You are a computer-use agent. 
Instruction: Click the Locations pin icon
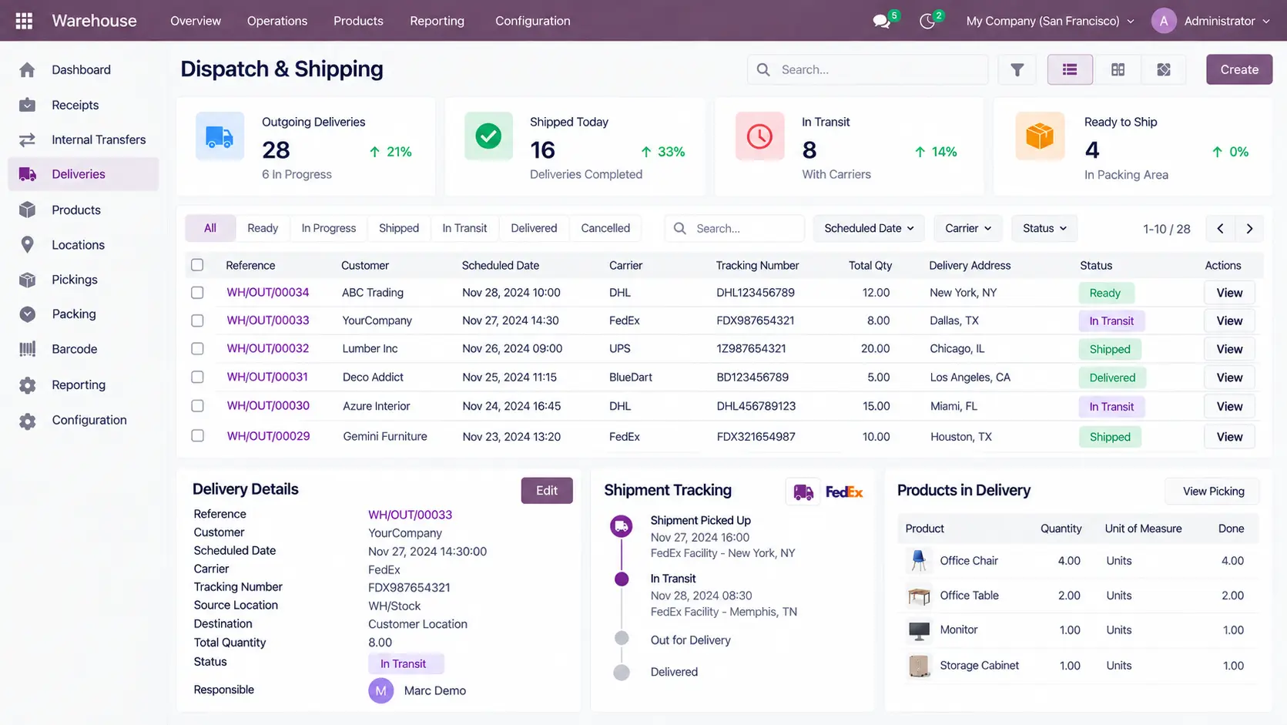point(27,245)
